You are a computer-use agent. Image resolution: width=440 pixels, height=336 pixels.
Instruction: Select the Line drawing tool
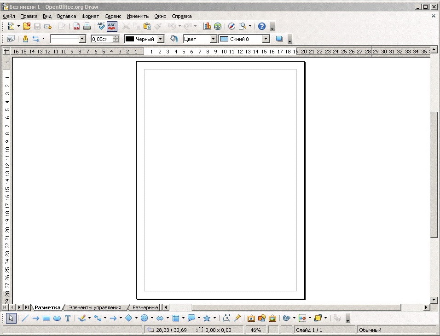[25, 318]
